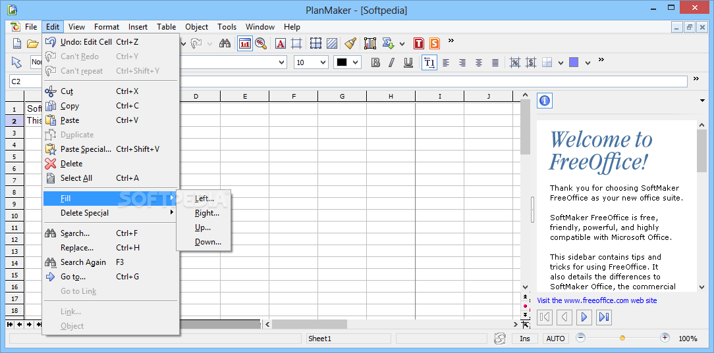Viewport: 714px width, 353px height.
Task: Select the format painter brush icon
Action: [x=350, y=43]
